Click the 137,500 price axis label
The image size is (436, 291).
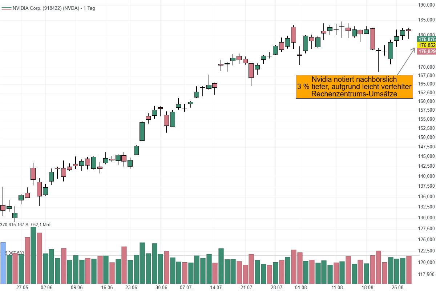(427, 186)
